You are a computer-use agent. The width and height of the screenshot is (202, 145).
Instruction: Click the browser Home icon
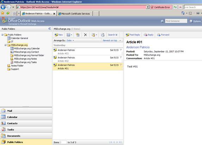click(x=183, y=13)
